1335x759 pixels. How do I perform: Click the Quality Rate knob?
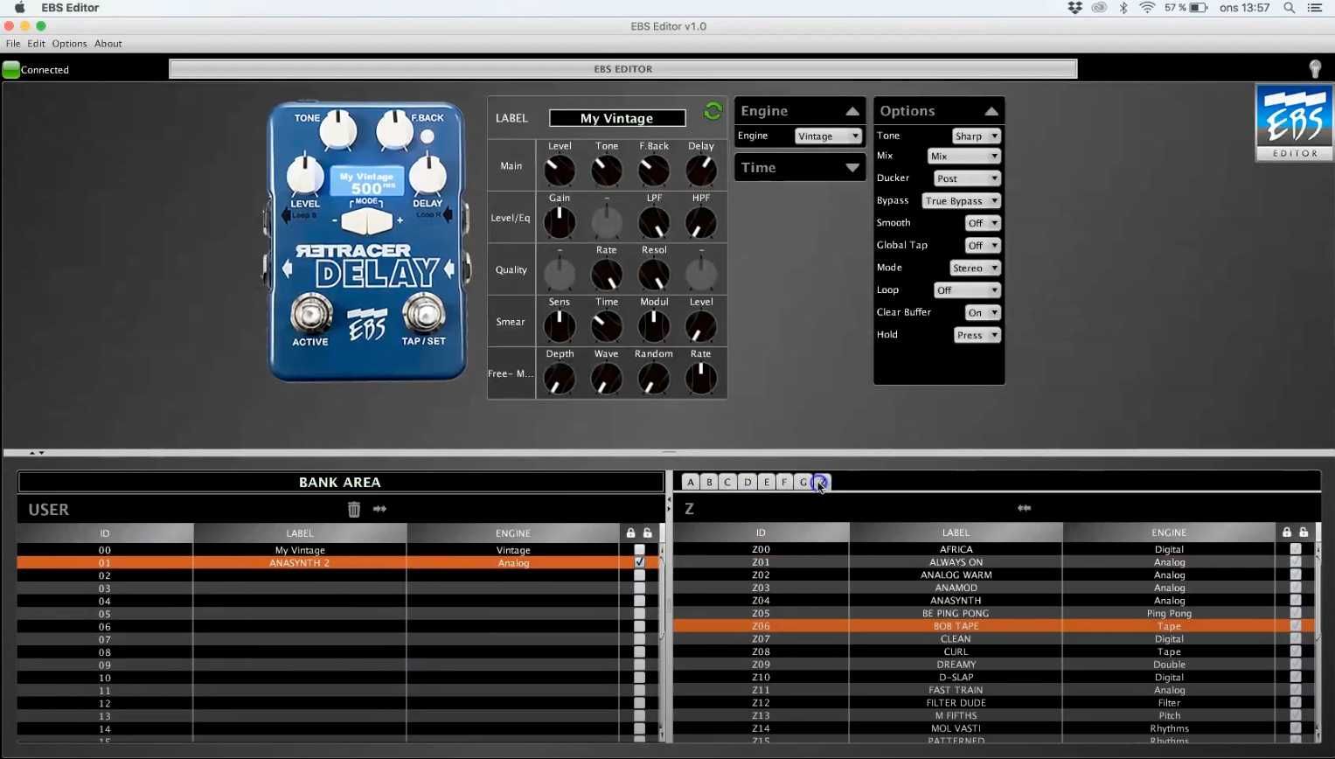[607, 275]
